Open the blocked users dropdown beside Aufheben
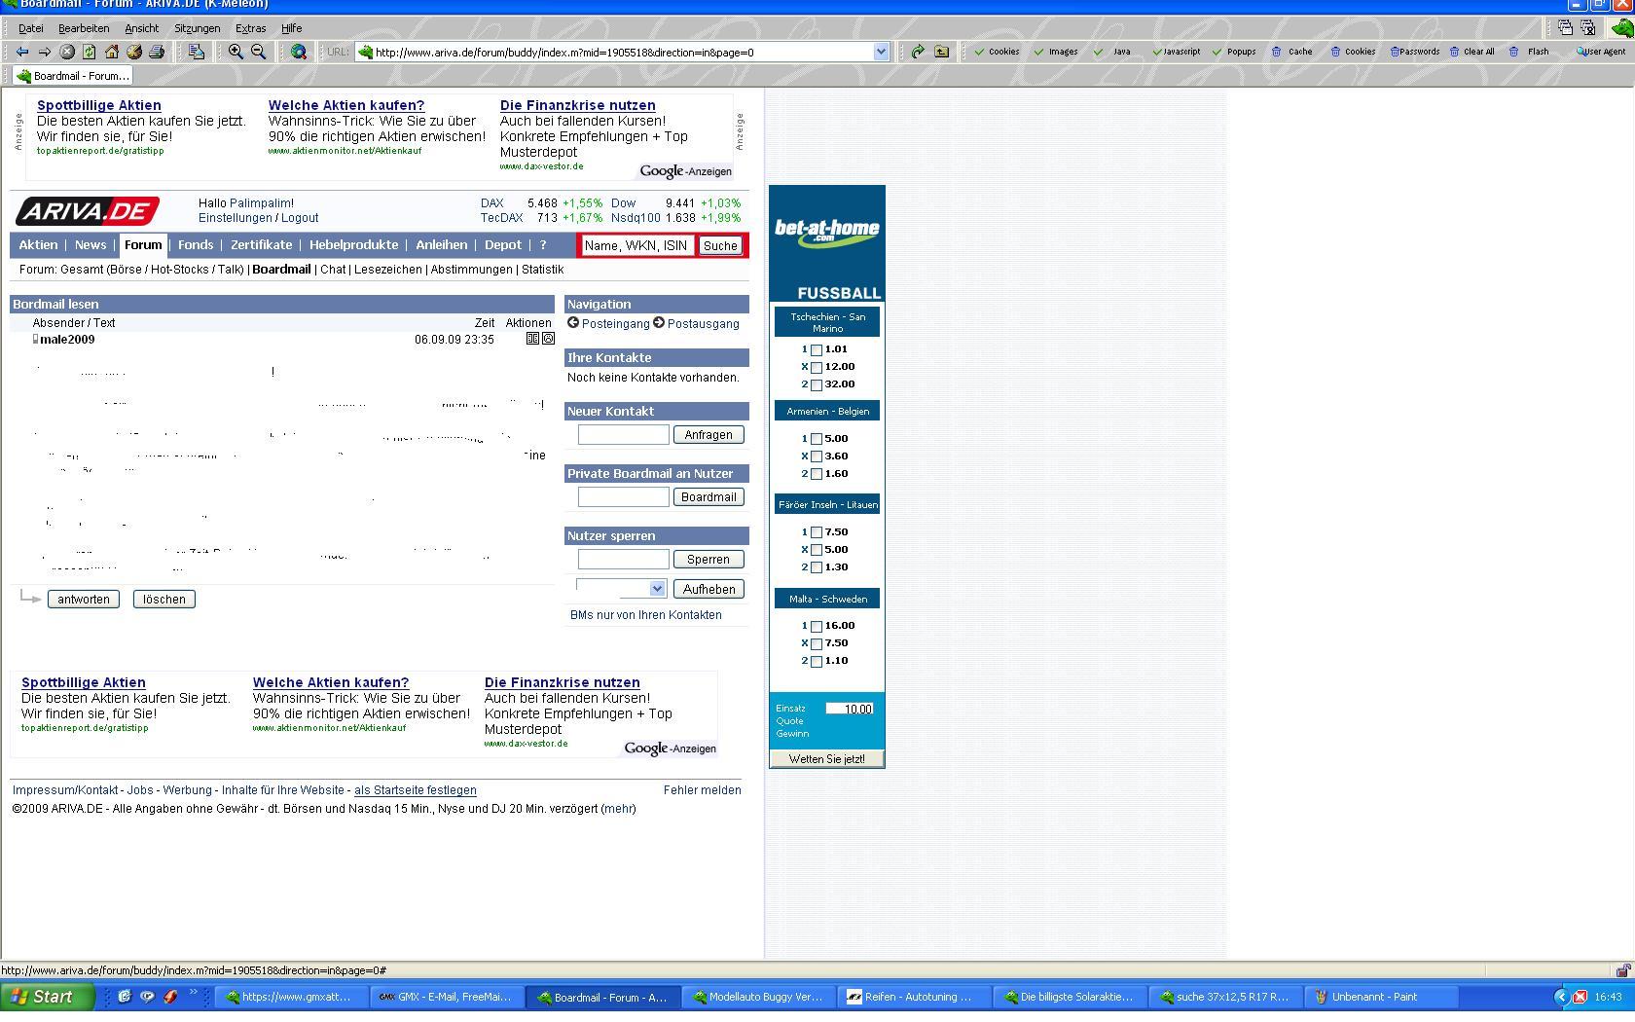The image size is (1635, 1022). pos(657,589)
